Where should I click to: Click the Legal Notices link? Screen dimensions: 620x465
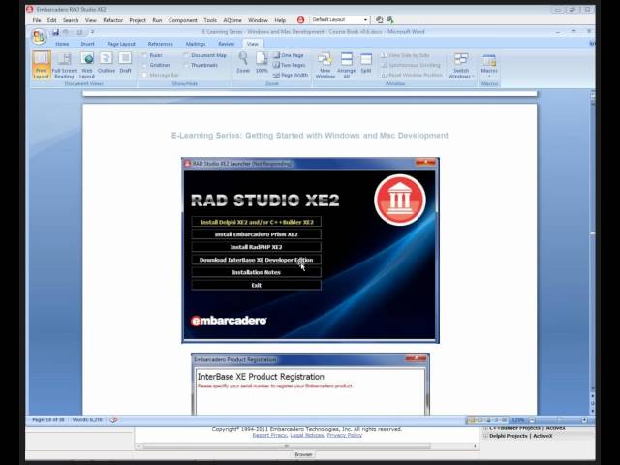pyautogui.click(x=307, y=435)
